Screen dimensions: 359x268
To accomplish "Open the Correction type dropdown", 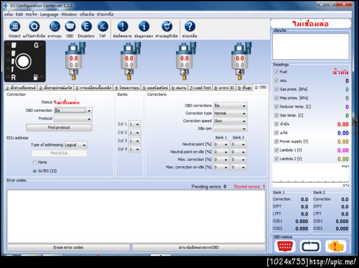I will tap(230, 113).
